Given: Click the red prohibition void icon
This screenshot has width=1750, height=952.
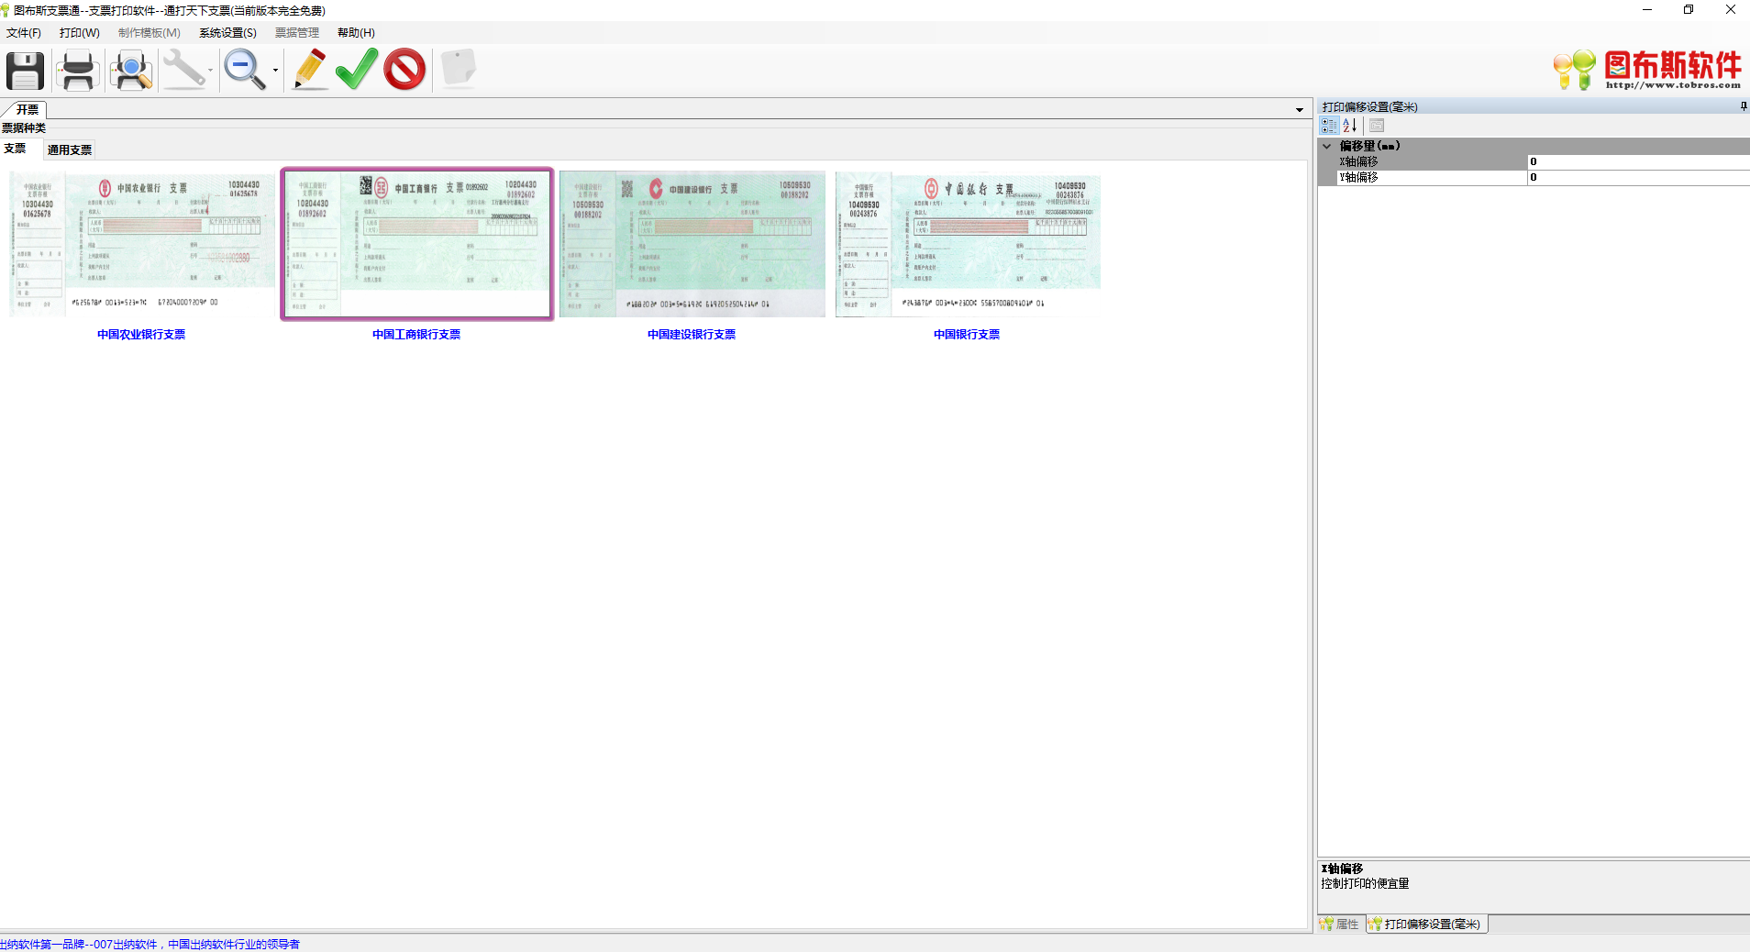Looking at the screenshot, I should [x=404, y=70].
